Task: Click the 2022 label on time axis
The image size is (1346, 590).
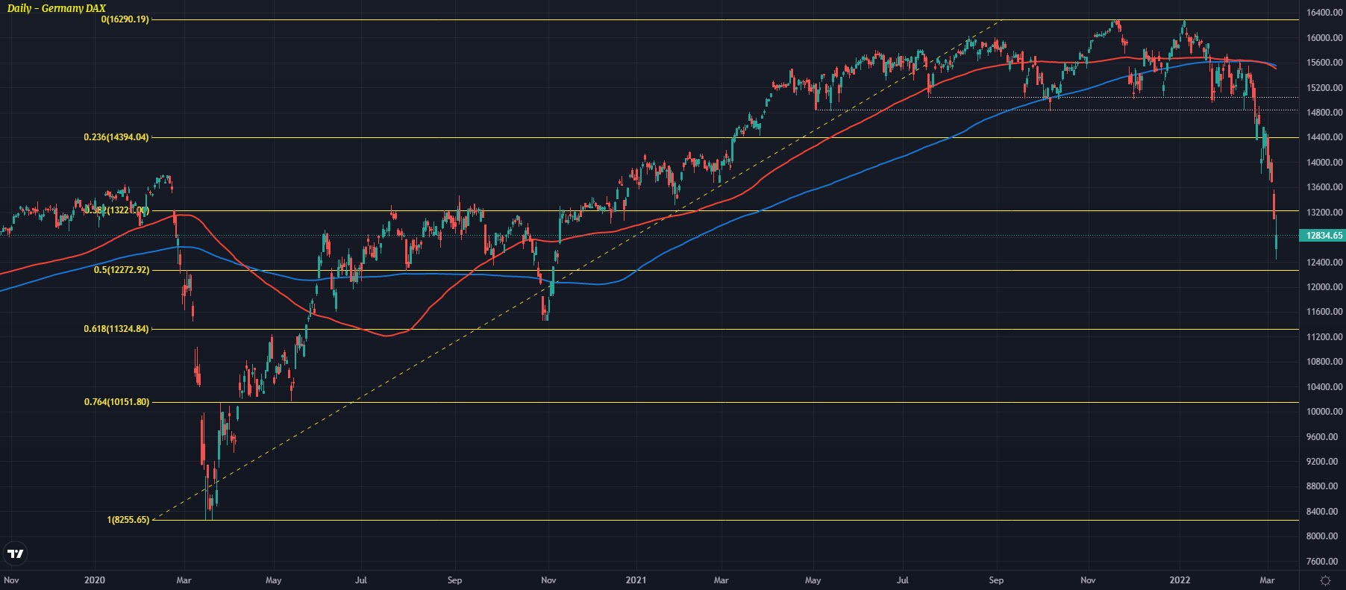Action: point(1180,580)
